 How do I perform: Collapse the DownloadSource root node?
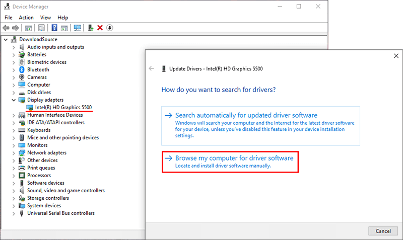point(6,40)
